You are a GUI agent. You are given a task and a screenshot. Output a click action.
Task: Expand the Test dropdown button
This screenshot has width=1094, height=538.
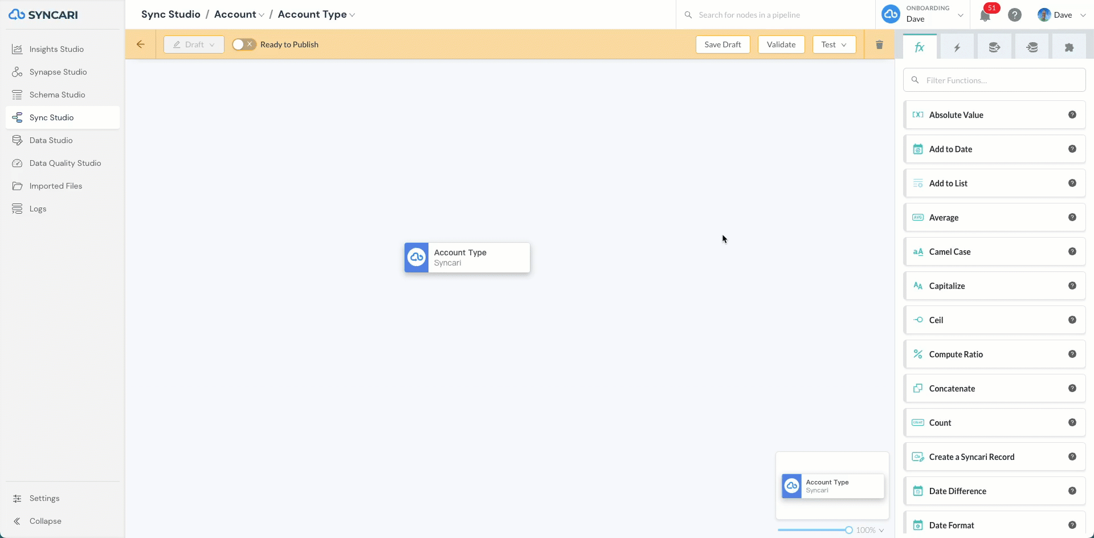[x=834, y=44]
